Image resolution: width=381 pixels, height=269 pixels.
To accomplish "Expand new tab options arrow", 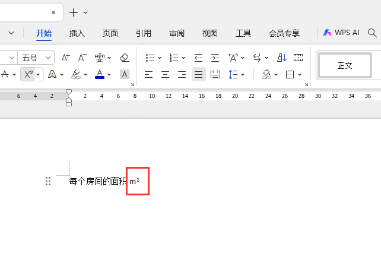I will (x=85, y=12).
